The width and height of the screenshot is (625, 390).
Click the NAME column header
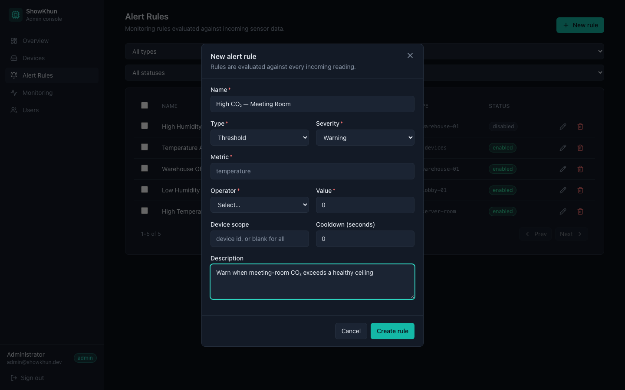click(170, 106)
